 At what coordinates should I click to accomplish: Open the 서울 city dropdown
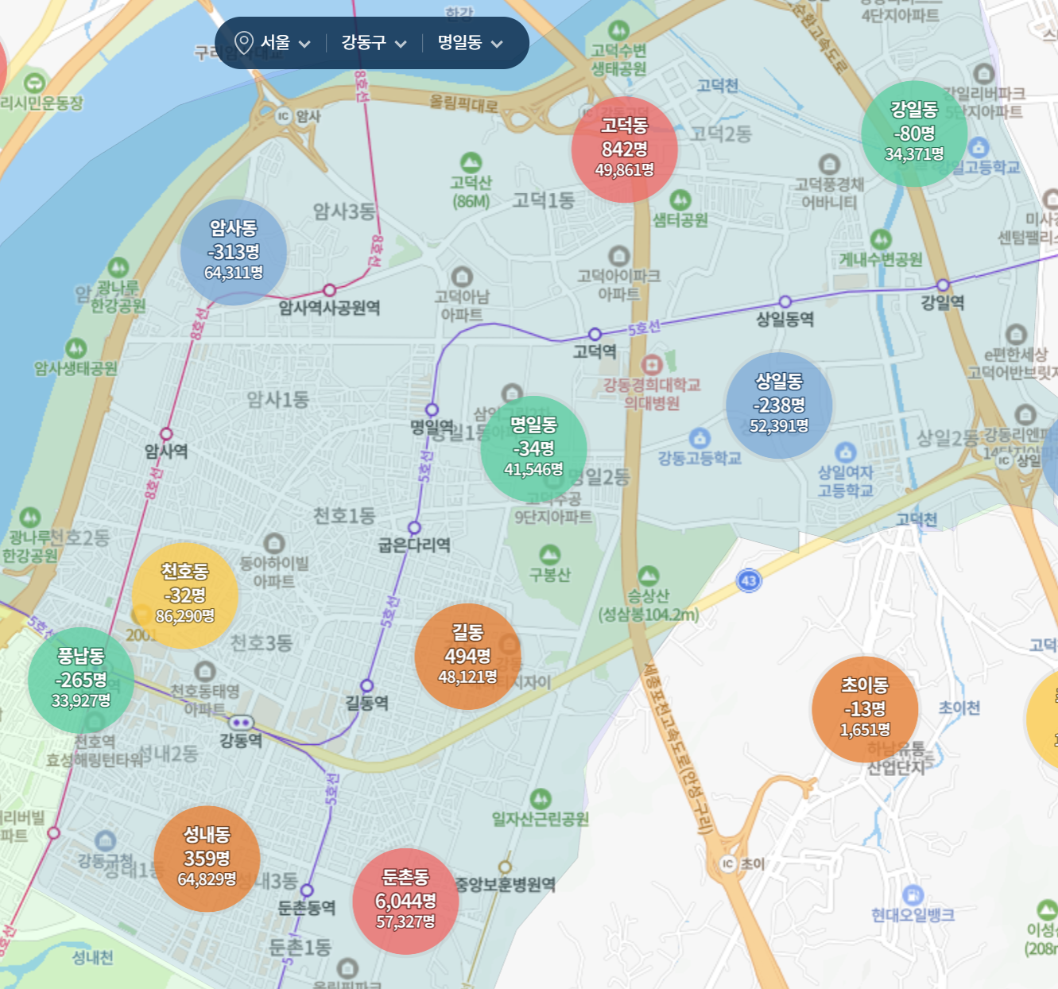[285, 43]
